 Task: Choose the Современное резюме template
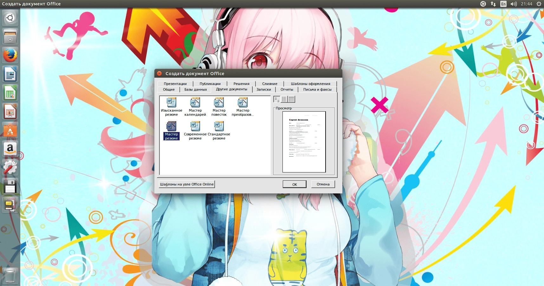tap(195, 131)
